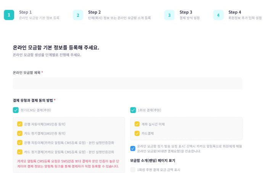Click the Step 2 number badge
The image size is (267, 173).
tap(78, 15)
